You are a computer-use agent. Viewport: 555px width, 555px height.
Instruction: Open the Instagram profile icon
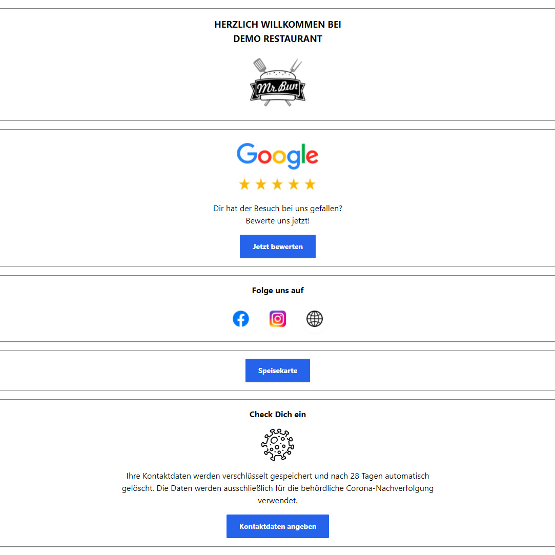[x=278, y=319]
